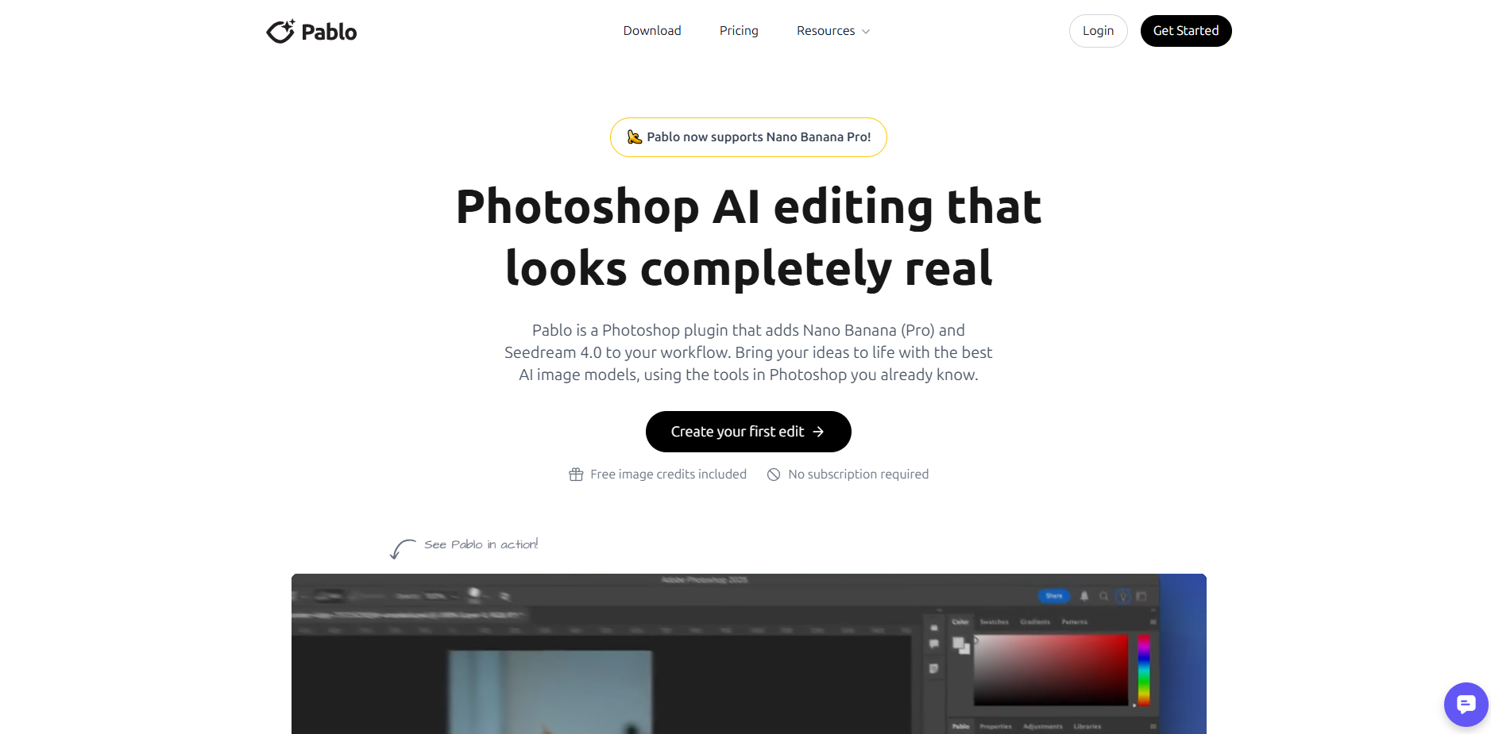The height and width of the screenshot is (734, 1491).
Task: Click the rainbow hue slider strip
Action: 1144,670
